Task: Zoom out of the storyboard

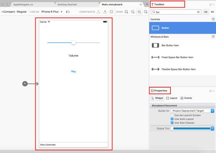Action: pos(133,12)
